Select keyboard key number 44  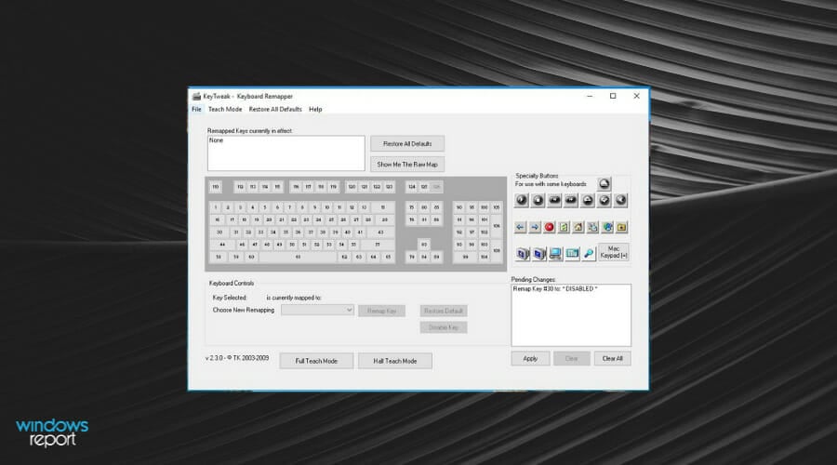click(x=222, y=245)
